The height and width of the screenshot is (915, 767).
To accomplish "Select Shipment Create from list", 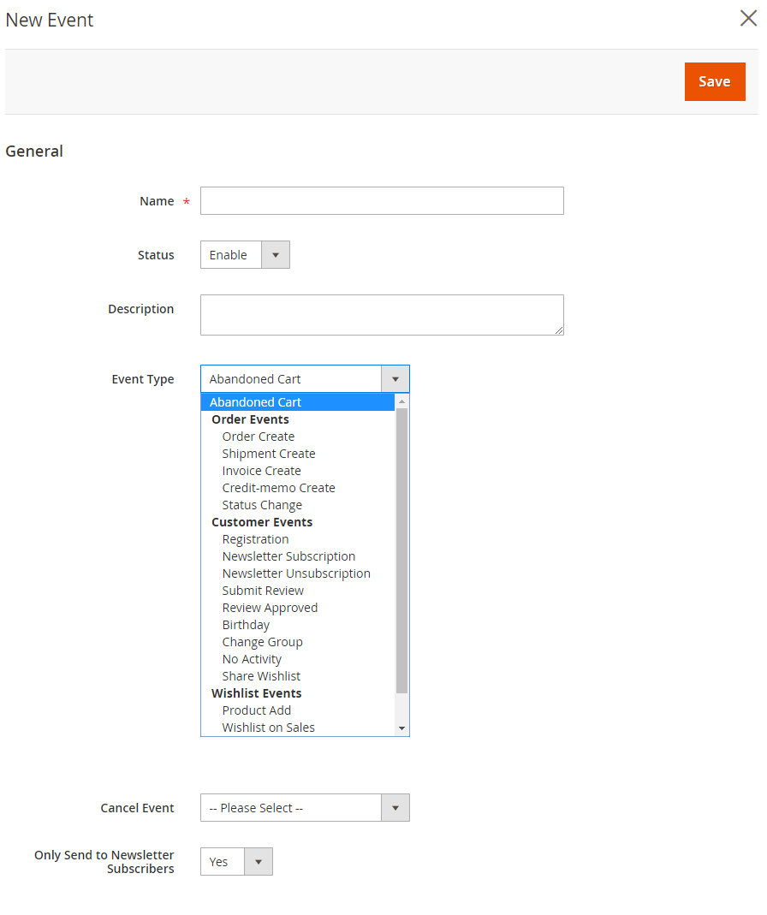I will 268,454.
